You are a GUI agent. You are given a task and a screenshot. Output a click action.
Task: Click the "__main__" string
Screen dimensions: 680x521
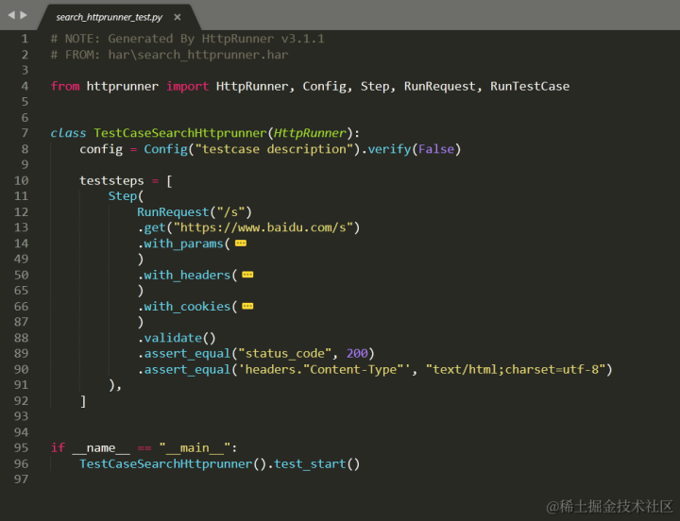click(x=195, y=447)
